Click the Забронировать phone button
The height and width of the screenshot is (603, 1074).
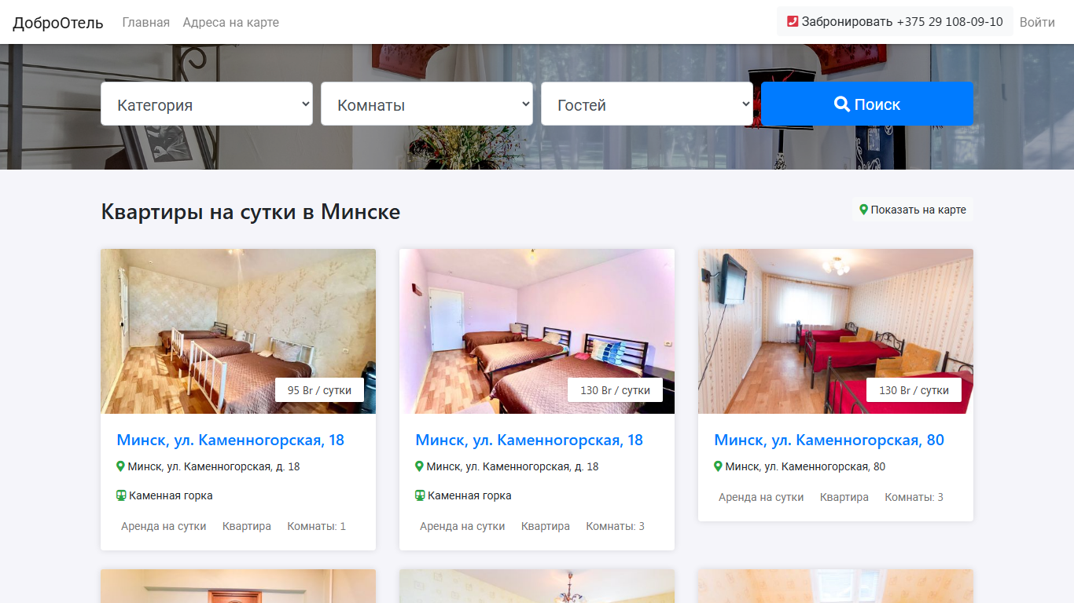click(895, 22)
